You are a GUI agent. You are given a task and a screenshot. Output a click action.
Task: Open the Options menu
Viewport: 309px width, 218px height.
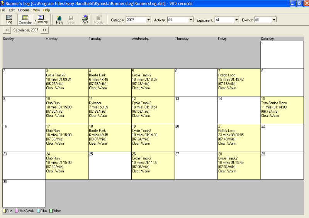[x=24, y=10]
